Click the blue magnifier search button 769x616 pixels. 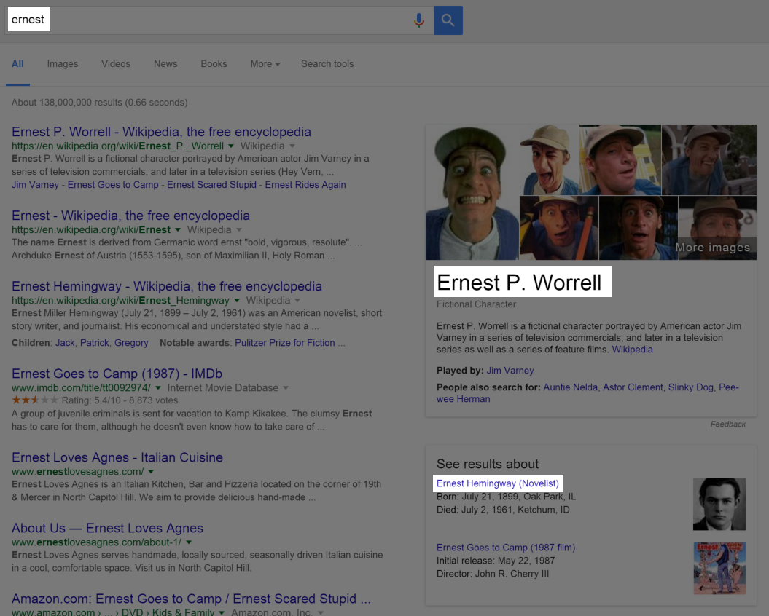(x=448, y=20)
